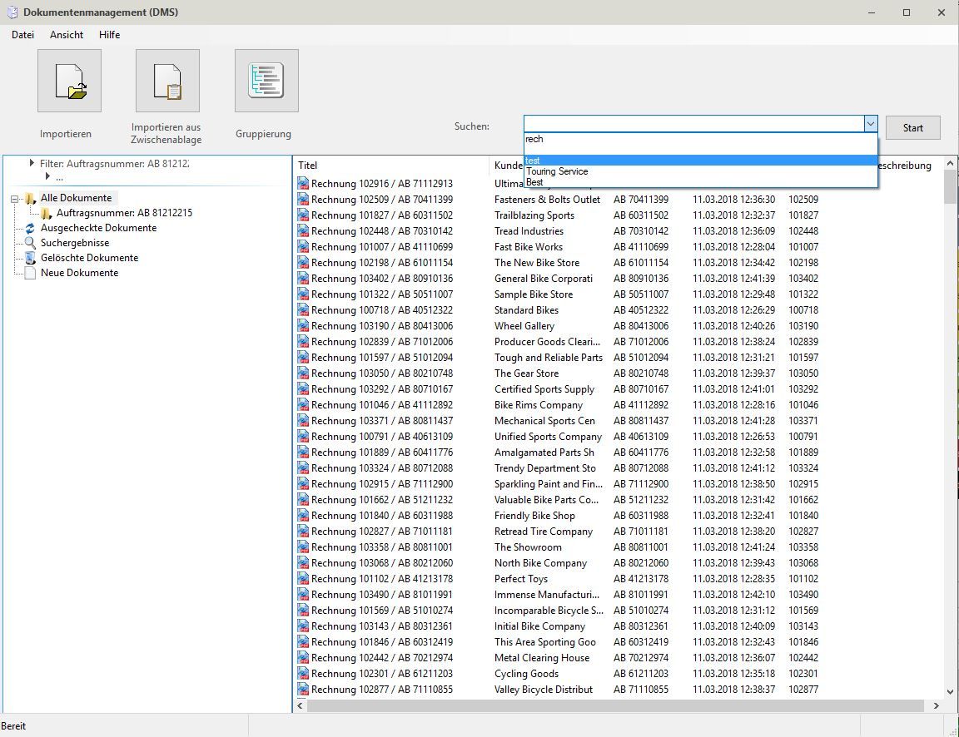Click the Gelöschte Dokumente trash icon
The width and height of the screenshot is (959, 737).
click(30, 258)
